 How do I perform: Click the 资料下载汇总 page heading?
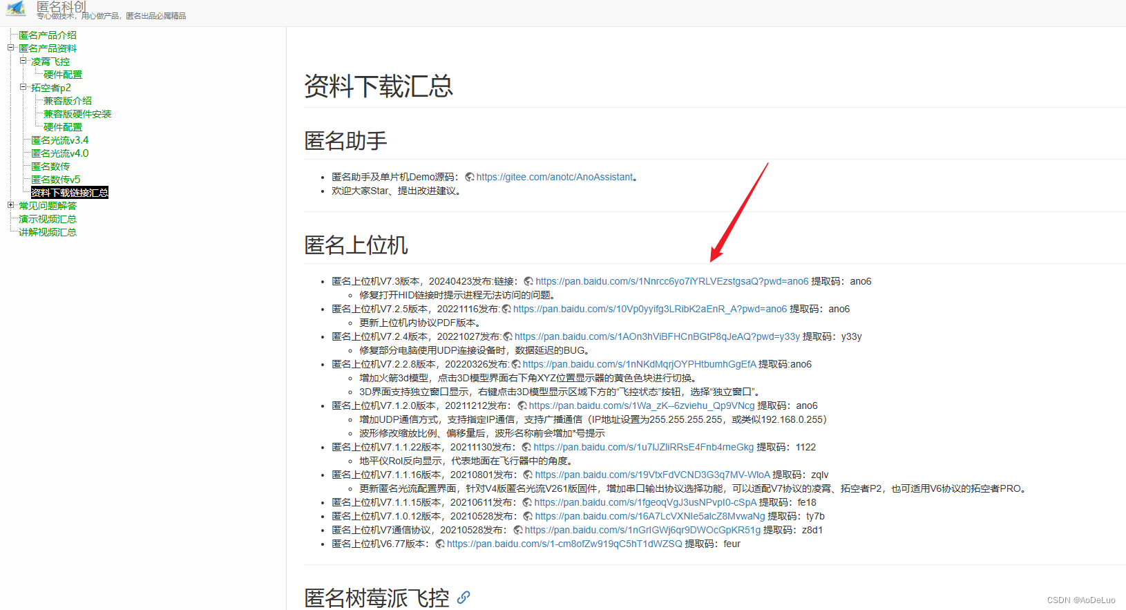(379, 86)
